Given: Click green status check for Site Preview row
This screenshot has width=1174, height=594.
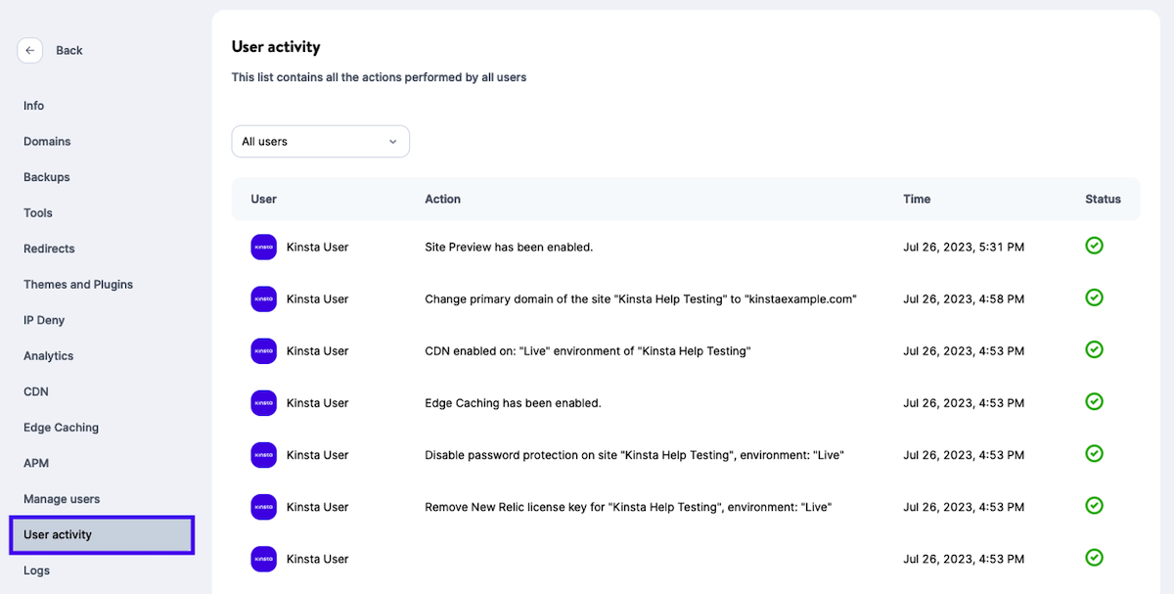Looking at the screenshot, I should point(1094,246).
